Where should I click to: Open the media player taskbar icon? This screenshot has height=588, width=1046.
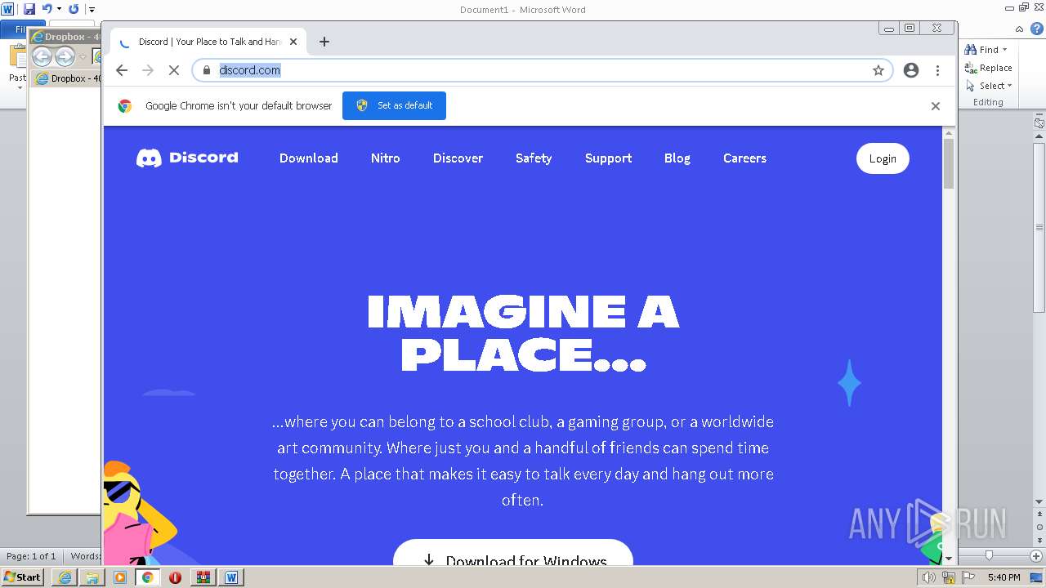click(x=120, y=577)
